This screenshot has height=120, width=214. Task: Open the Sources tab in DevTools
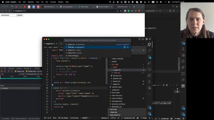click(37, 68)
